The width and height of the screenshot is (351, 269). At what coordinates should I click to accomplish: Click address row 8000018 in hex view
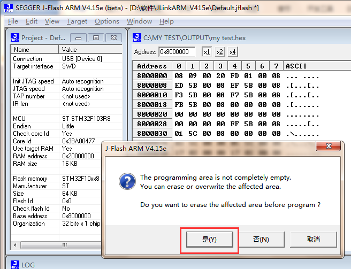(152, 105)
